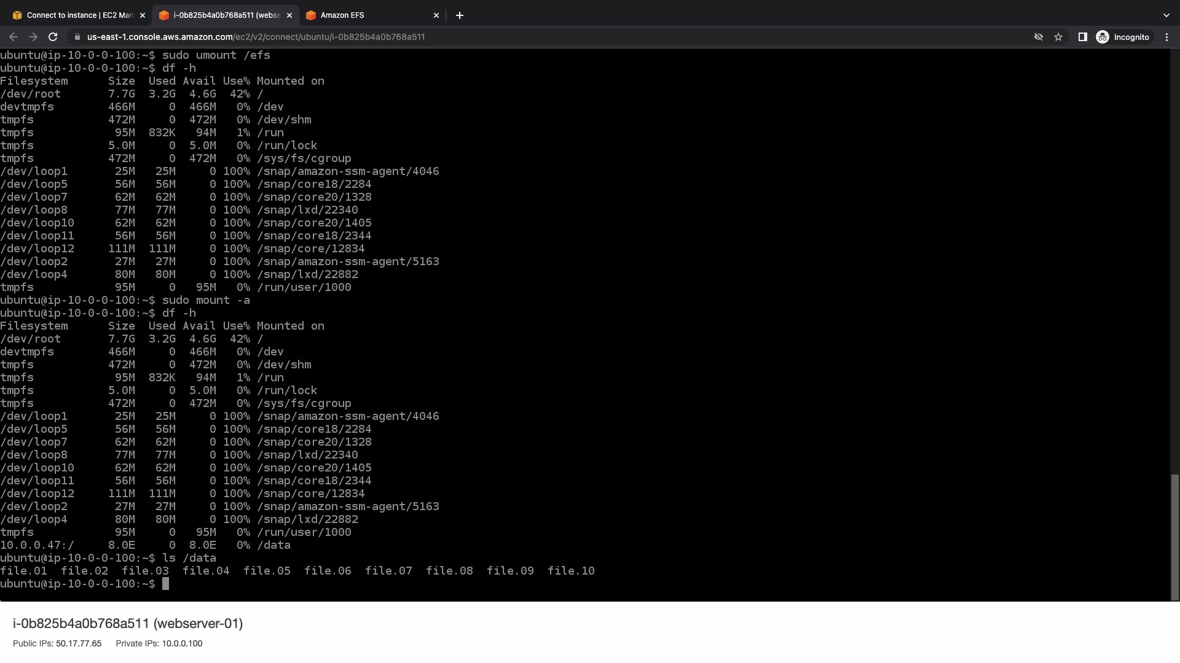Close the Amazon EFS tab
Screen dimensions: 1180x663
(436, 15)
